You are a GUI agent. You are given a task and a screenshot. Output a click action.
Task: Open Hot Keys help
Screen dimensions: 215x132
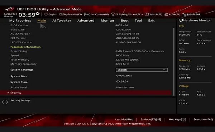click(x=177, y=119)
